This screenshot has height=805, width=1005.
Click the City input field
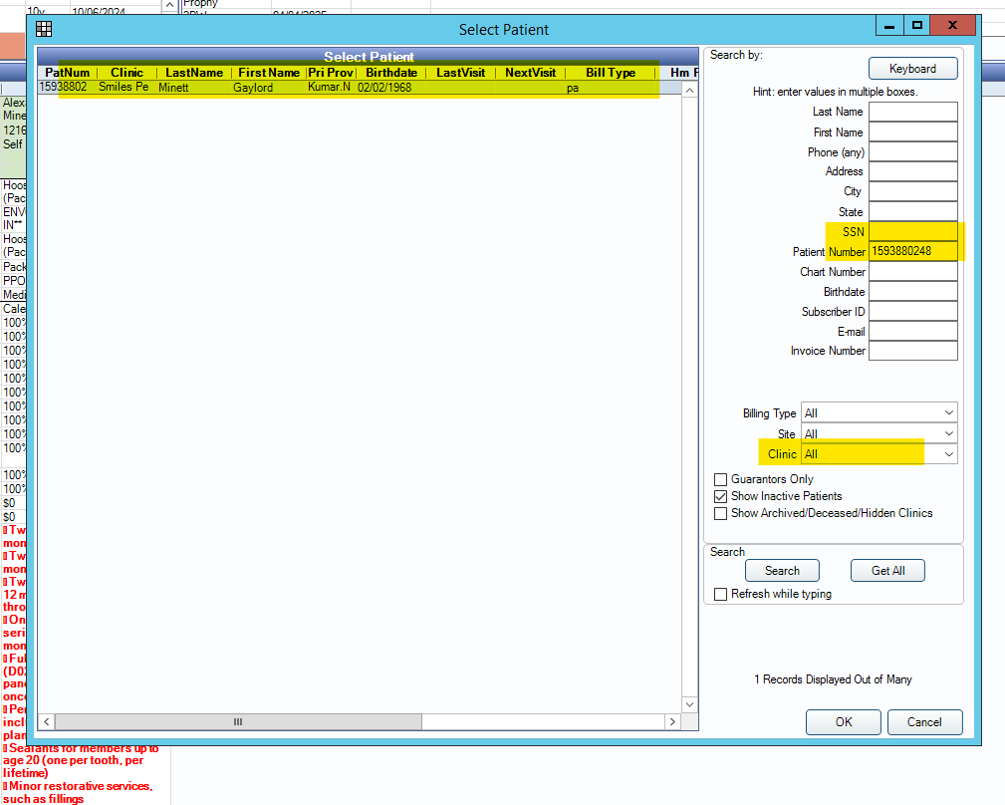pos(912,191)
